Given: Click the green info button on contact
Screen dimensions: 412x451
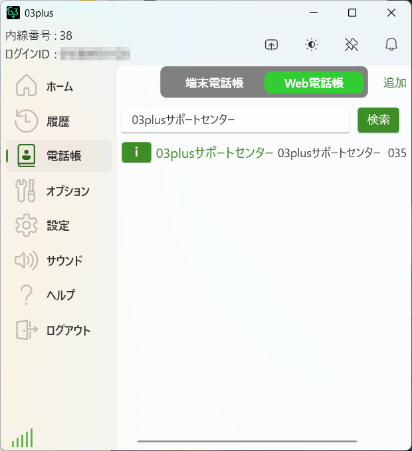Looking at the screenshot, I should tap(136, 153).
